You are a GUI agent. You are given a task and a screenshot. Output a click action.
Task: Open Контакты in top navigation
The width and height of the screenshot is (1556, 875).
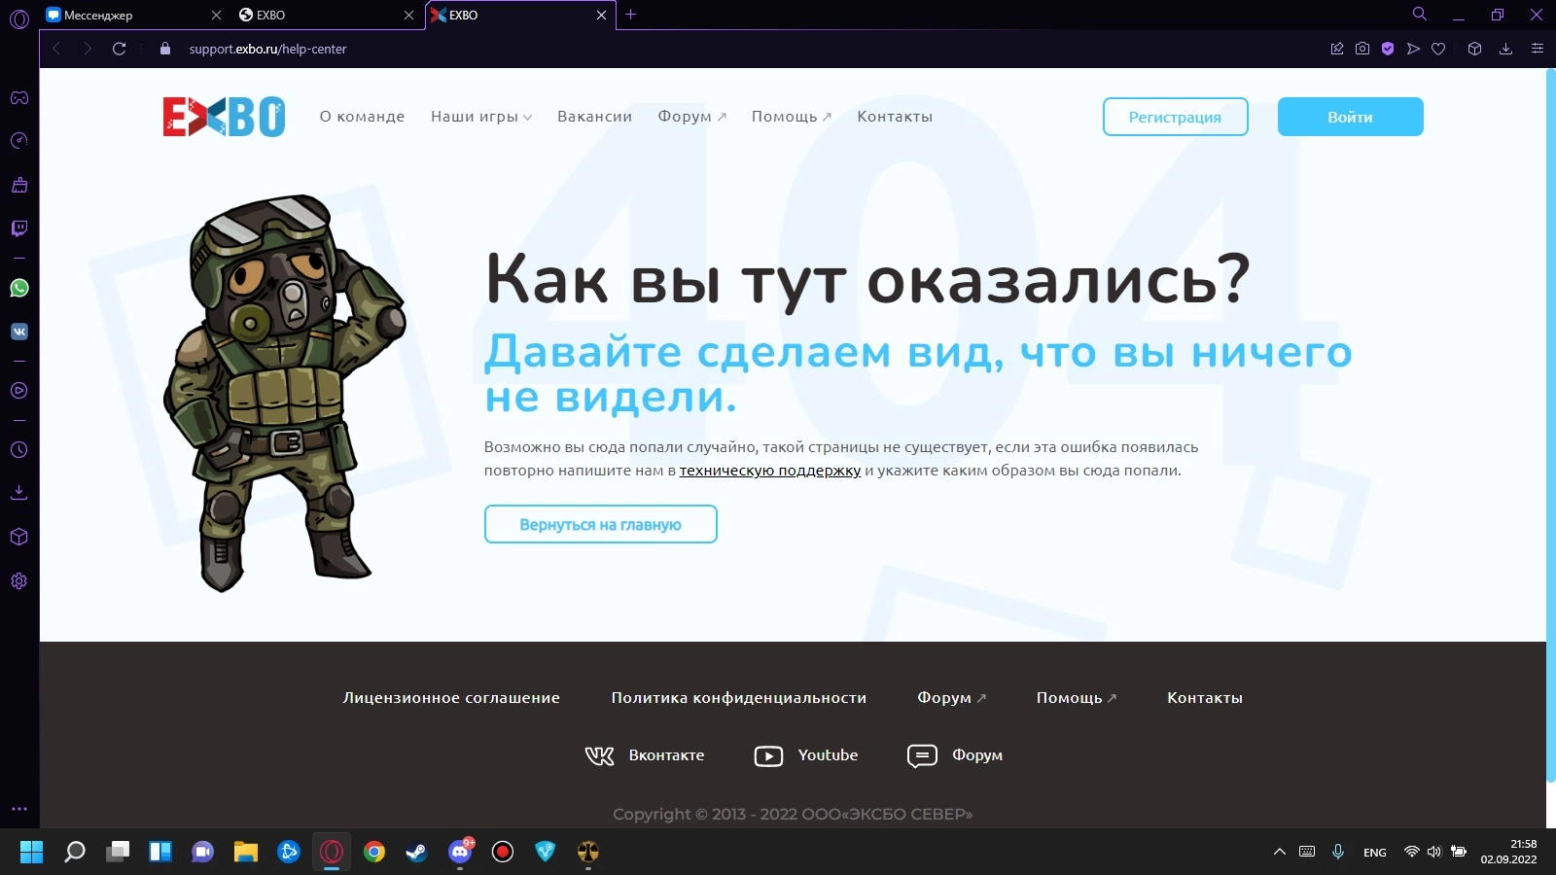895,117
